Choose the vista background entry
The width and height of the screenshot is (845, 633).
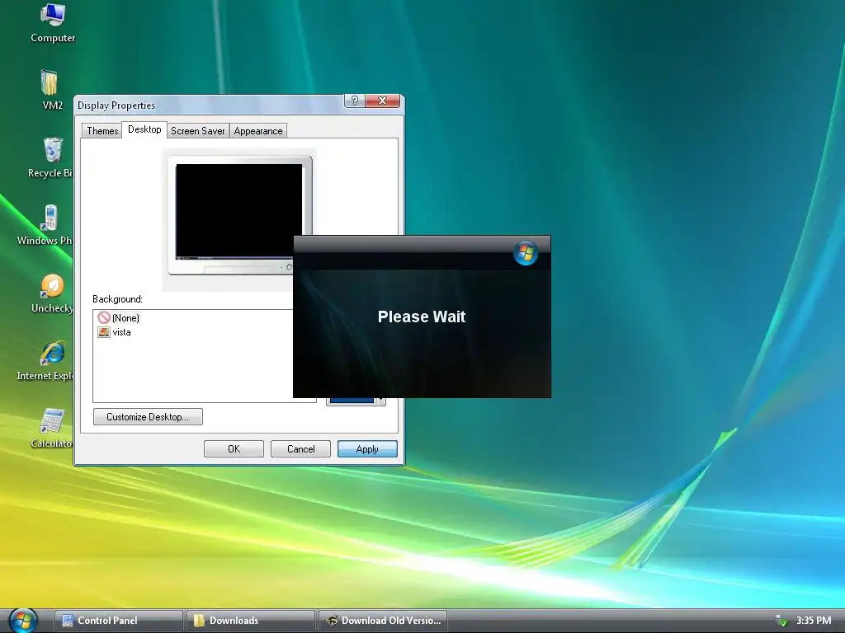click(x=115, y=332)
